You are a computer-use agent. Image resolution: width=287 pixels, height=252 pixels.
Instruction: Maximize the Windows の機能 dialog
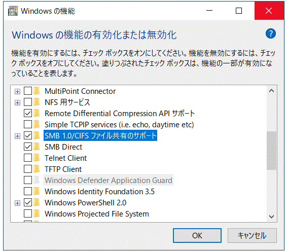click(x=239, y=11)
